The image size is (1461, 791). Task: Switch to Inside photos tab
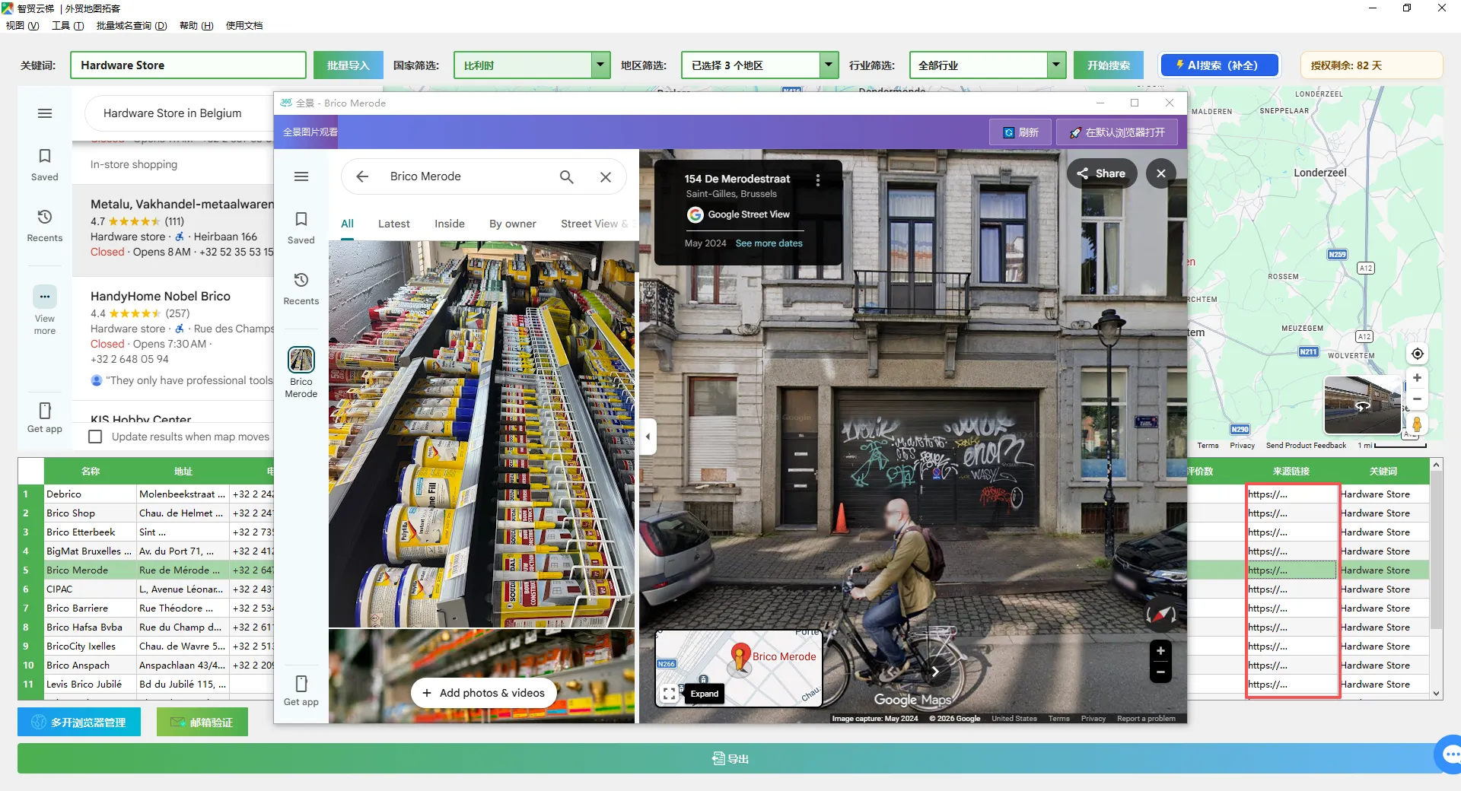coord(450,224)
